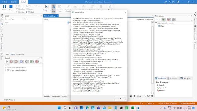The image size is (197, 111).
Task: Switch to the DESIGN ribbon tab
Action: [14, 2]
